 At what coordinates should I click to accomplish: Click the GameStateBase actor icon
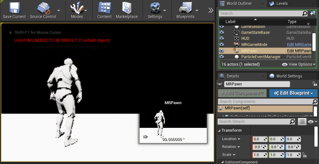tap(236, 33)
